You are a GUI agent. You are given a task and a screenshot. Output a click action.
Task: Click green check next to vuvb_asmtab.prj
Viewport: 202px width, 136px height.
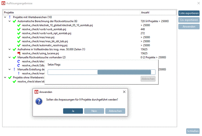coord(19,29)
